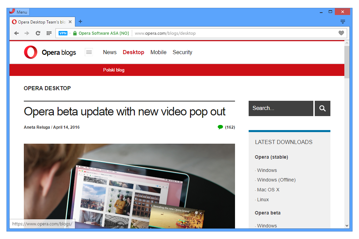Open a new tab with plus button
The width and height of the screenshot is (359, 239).
tap(80, 21)
